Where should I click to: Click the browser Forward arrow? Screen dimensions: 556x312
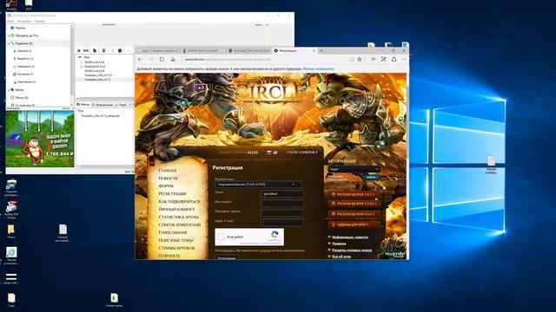[x=150, y=60]
